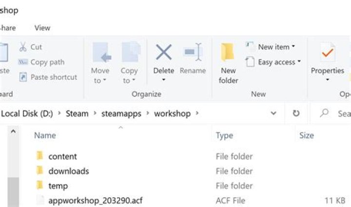The image size is (351, 207).
Task: Click the Copy path icon
Action: 23,62
